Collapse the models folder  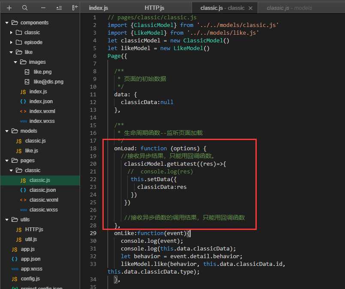tap(7, 131)
